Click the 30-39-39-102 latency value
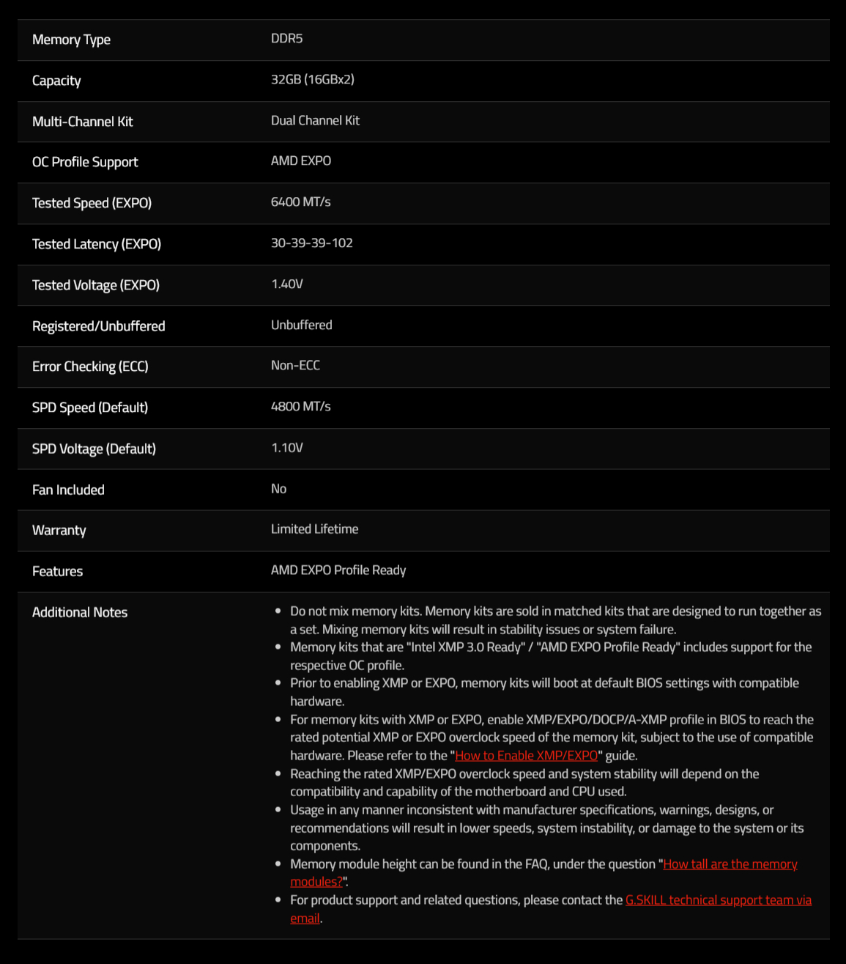 (312, 243)
